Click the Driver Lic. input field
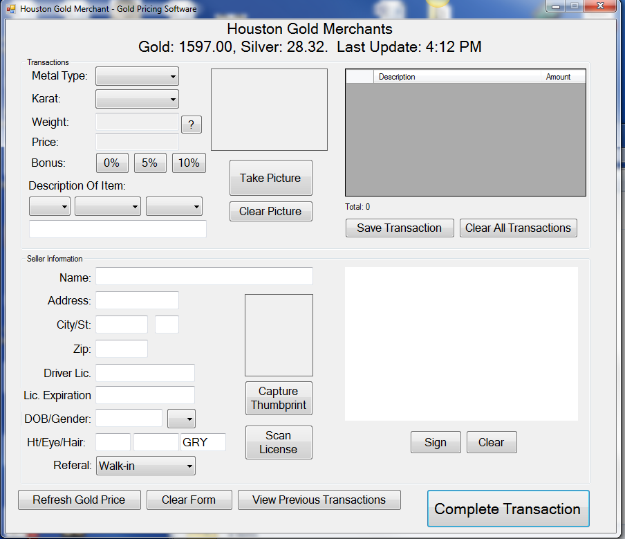The height and width of the screenshot is (539, 625). 145,373
